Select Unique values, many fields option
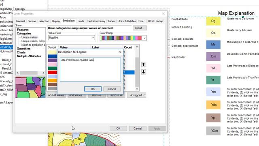Screen dimensions: 259x146 coord(33,41)
